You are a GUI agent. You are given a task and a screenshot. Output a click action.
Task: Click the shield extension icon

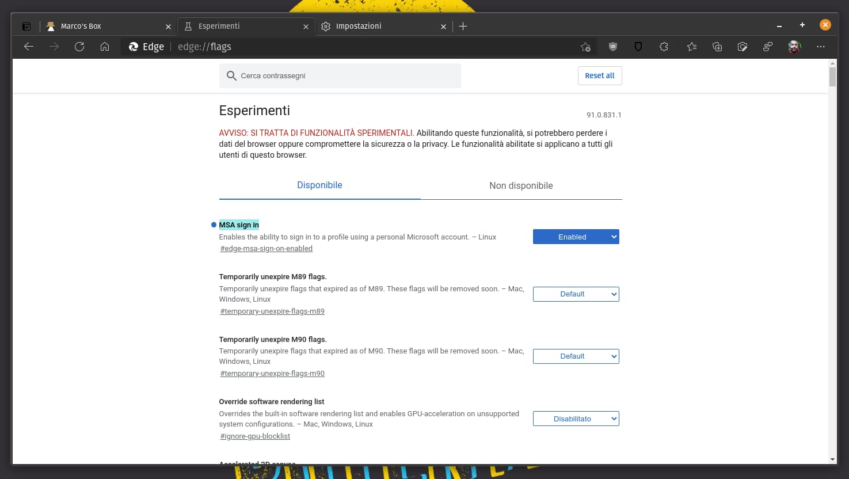point(638,47)
